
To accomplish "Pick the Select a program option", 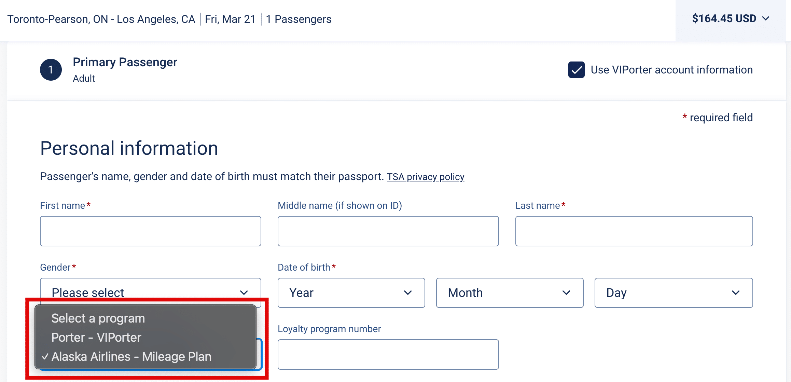I will (98, 318).
